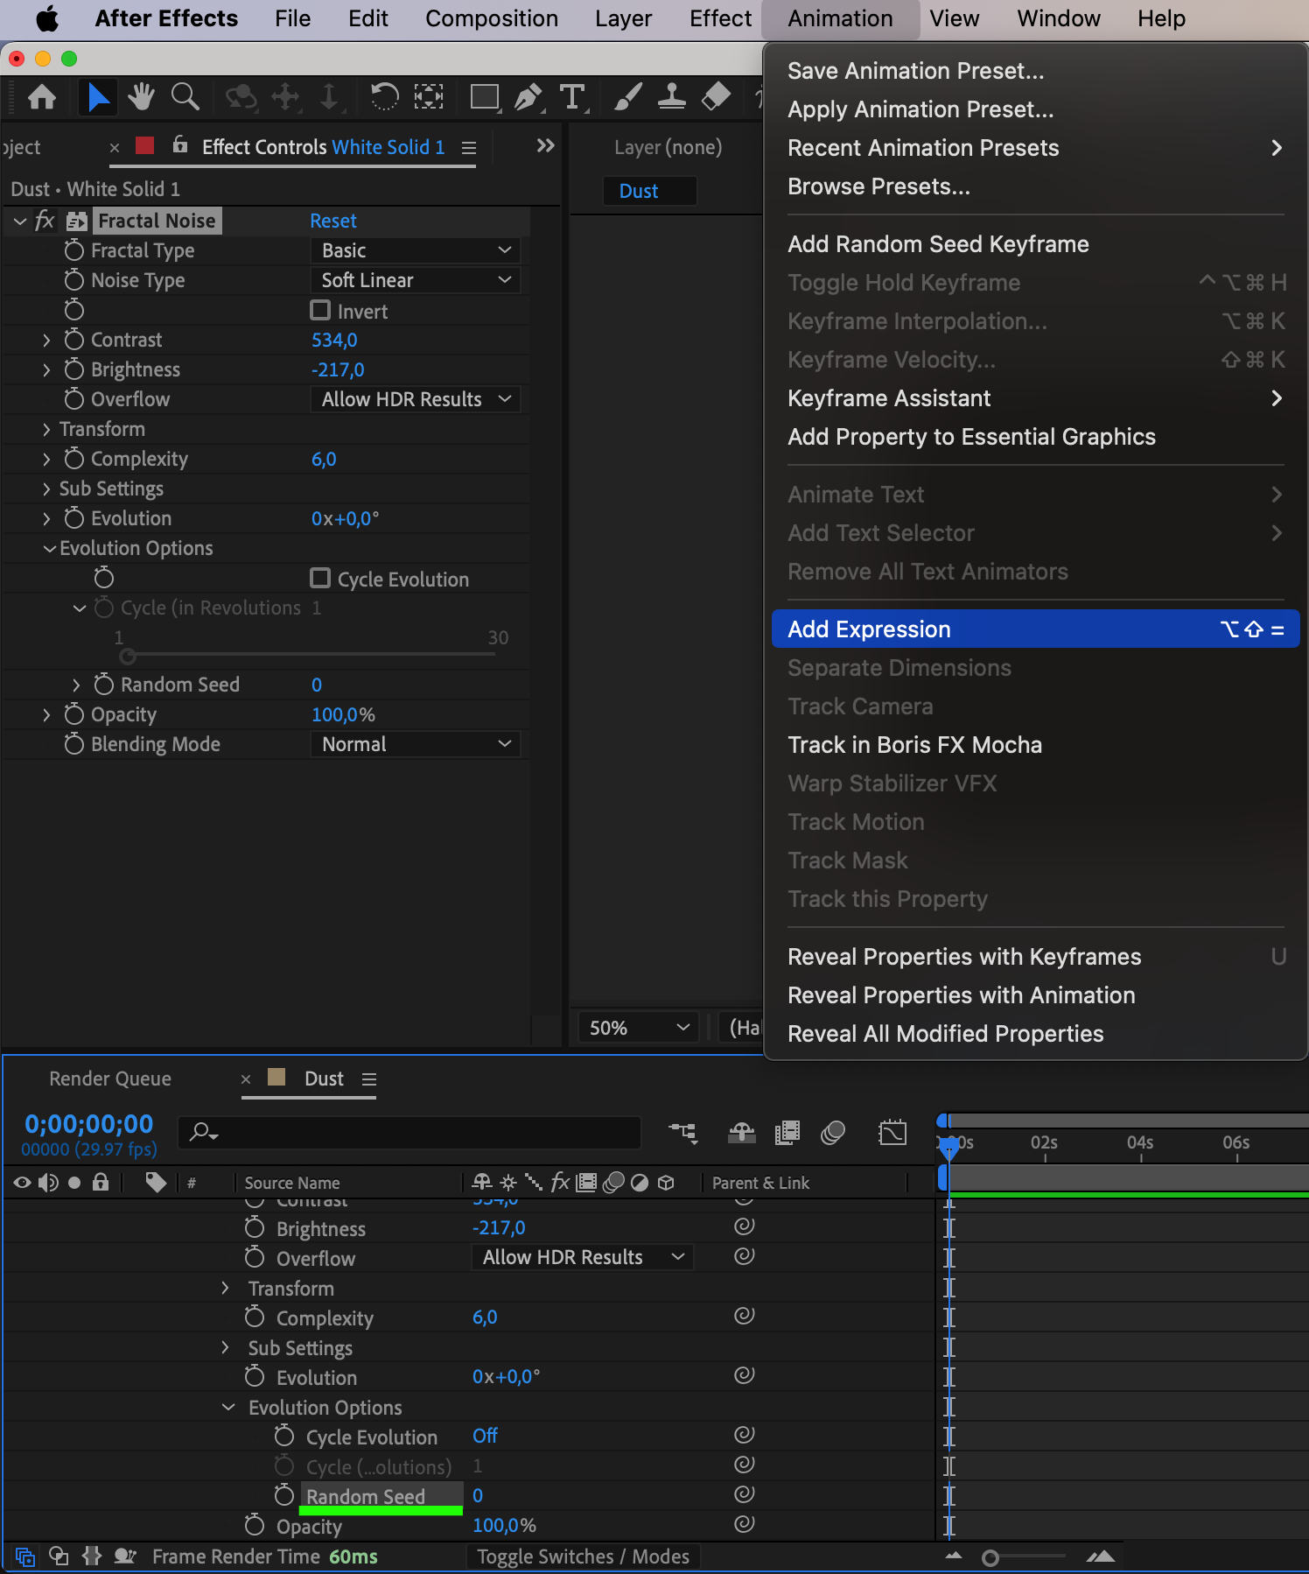
Task: Toggle the Invert checkbox
Action: [320, 311]
